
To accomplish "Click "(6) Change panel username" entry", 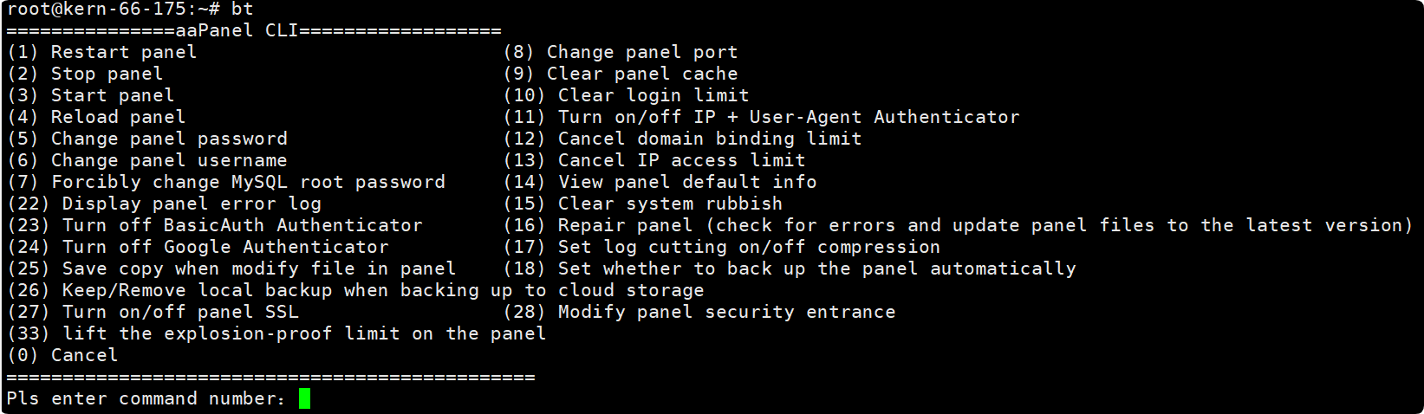I will tap(147, 160).
